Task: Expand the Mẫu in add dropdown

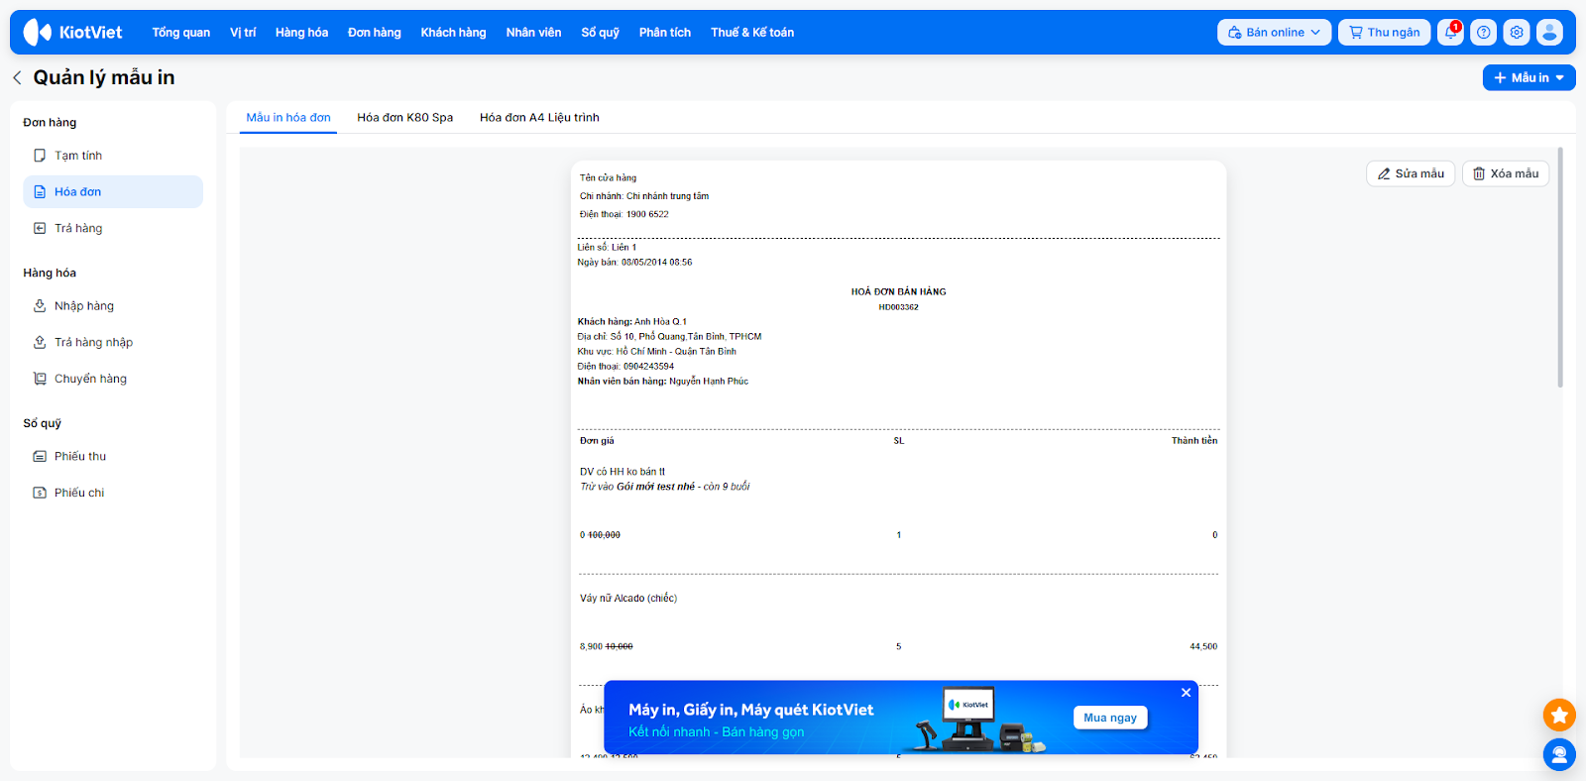Action: tap(1529, 77)
